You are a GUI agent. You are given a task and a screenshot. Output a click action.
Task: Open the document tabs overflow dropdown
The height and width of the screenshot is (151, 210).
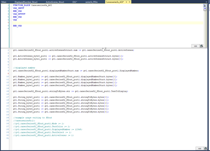click(x=206, y=2)
